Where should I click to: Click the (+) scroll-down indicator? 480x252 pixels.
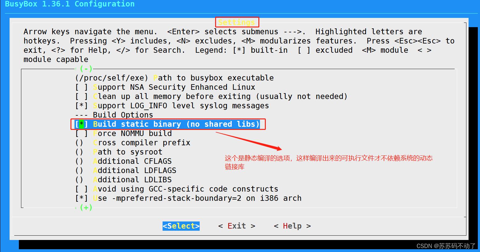point(86,208)
